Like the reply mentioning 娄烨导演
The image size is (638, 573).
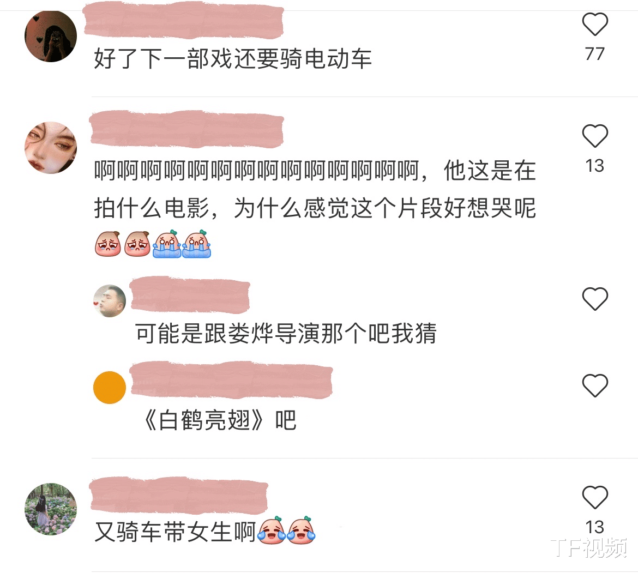click(595, 299)
